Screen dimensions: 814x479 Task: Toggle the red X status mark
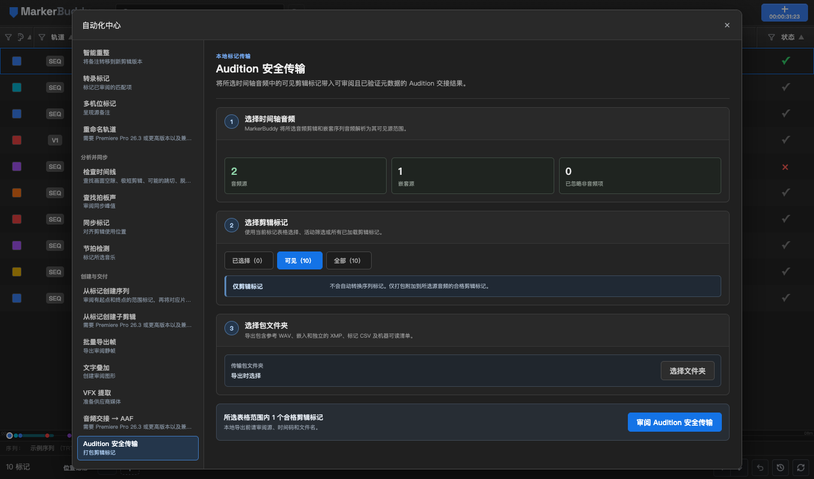785,166
